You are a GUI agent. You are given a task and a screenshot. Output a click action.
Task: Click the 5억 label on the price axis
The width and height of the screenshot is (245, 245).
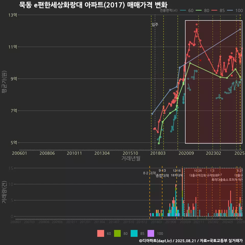point(14,142)
